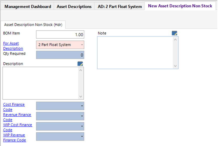Open the Asset Descriptions tab
The image size is (218, 146).
(x=74, y=7)
